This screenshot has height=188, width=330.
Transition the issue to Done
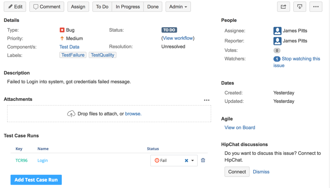pos(153,7)
